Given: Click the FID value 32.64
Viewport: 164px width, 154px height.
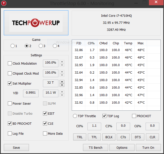Looking at the screenshot, I should pos(79,72).
